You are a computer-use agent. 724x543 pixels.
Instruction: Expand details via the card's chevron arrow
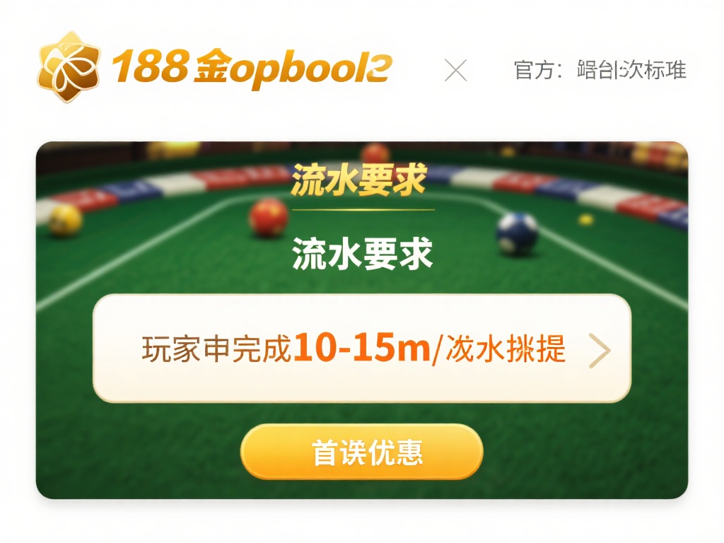(600, 351)
